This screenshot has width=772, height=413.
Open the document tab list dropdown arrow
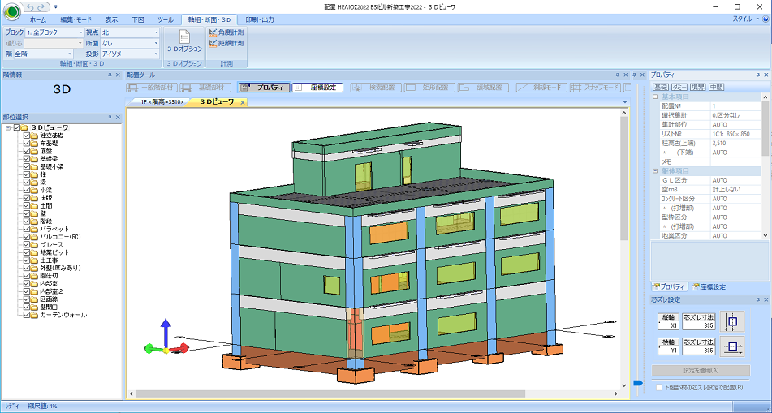coord(625,102)
